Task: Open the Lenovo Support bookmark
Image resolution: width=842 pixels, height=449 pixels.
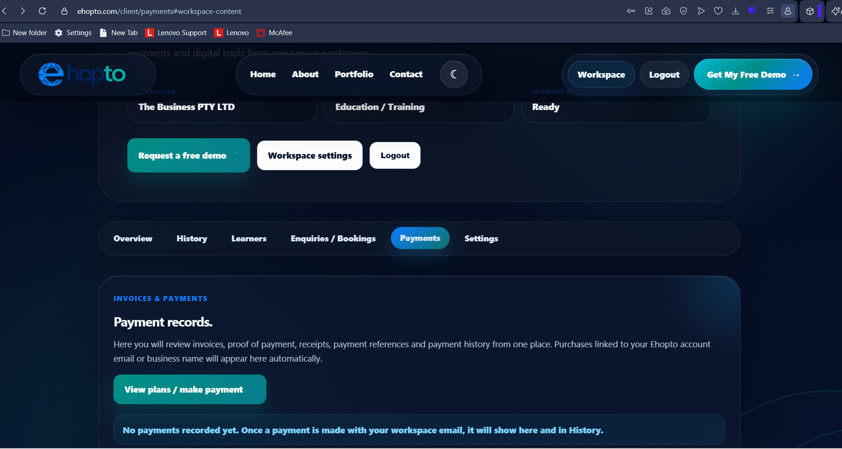Action: coord(176,33)
